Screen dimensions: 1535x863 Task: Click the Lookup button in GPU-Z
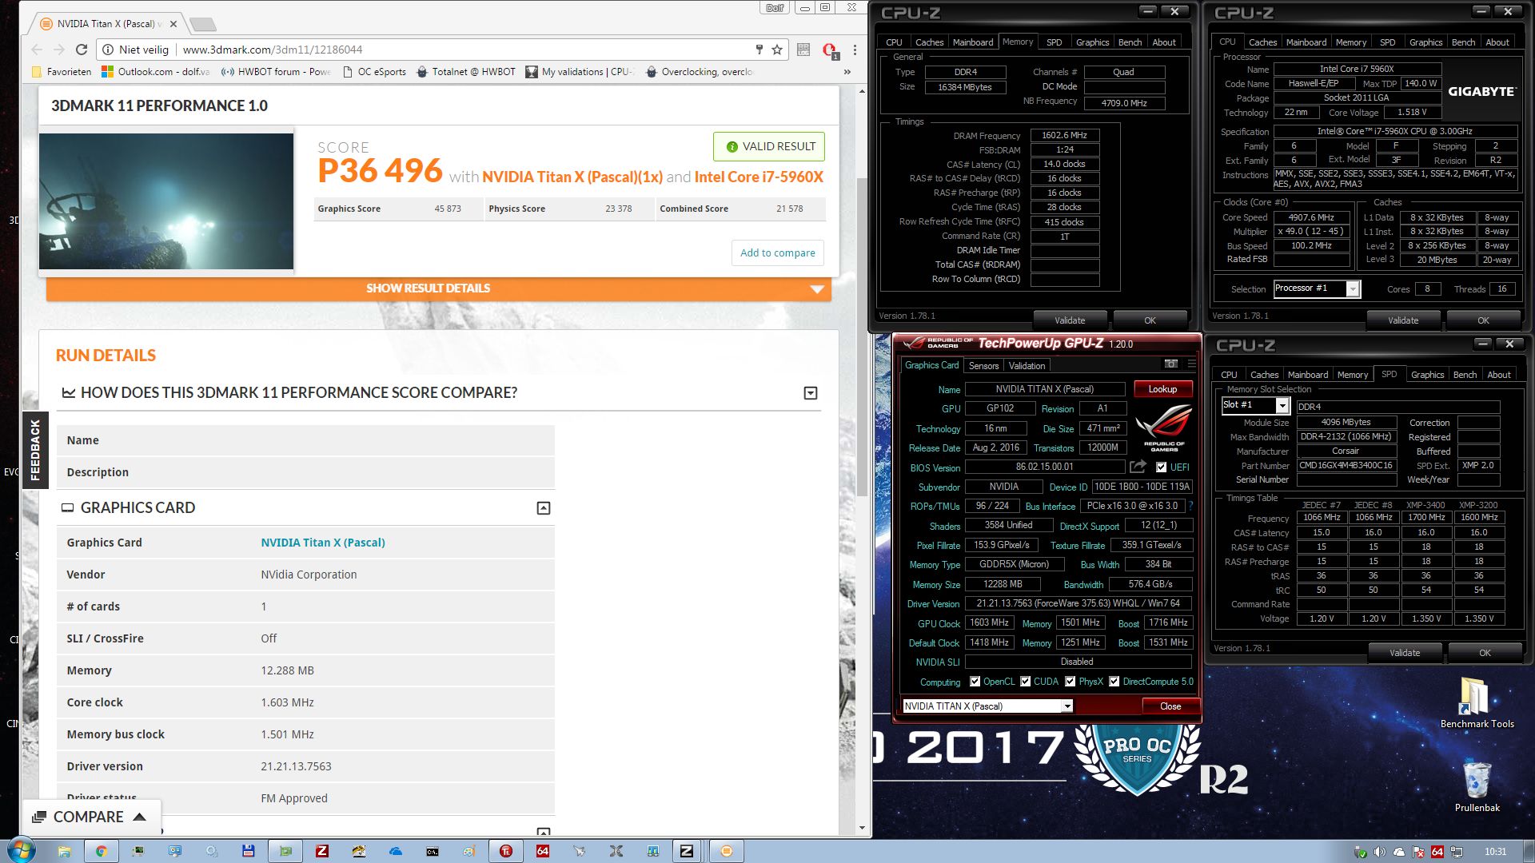[x=1162, y=389]
